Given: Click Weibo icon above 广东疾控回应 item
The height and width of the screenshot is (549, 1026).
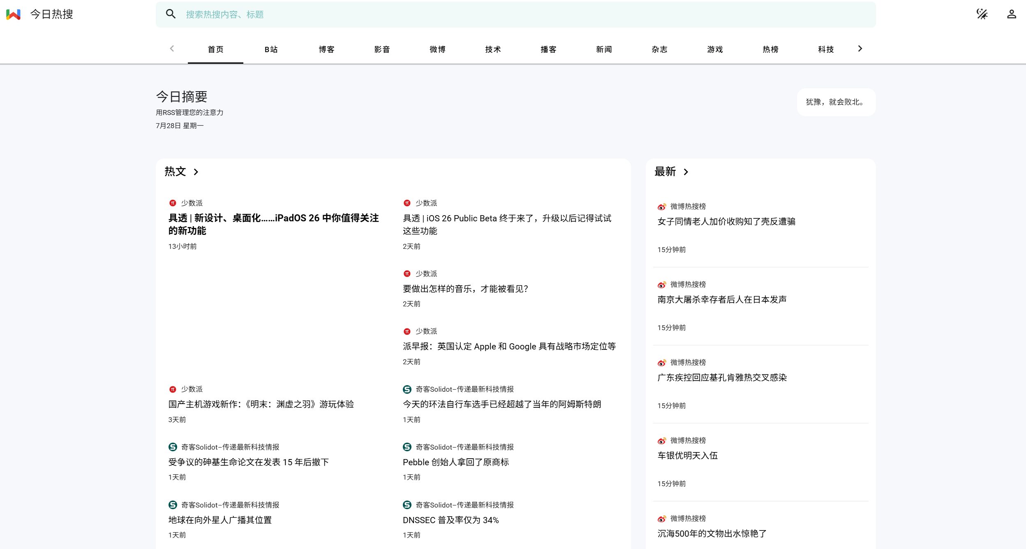Looking at the screenshot, I should (x=662, y=363).
